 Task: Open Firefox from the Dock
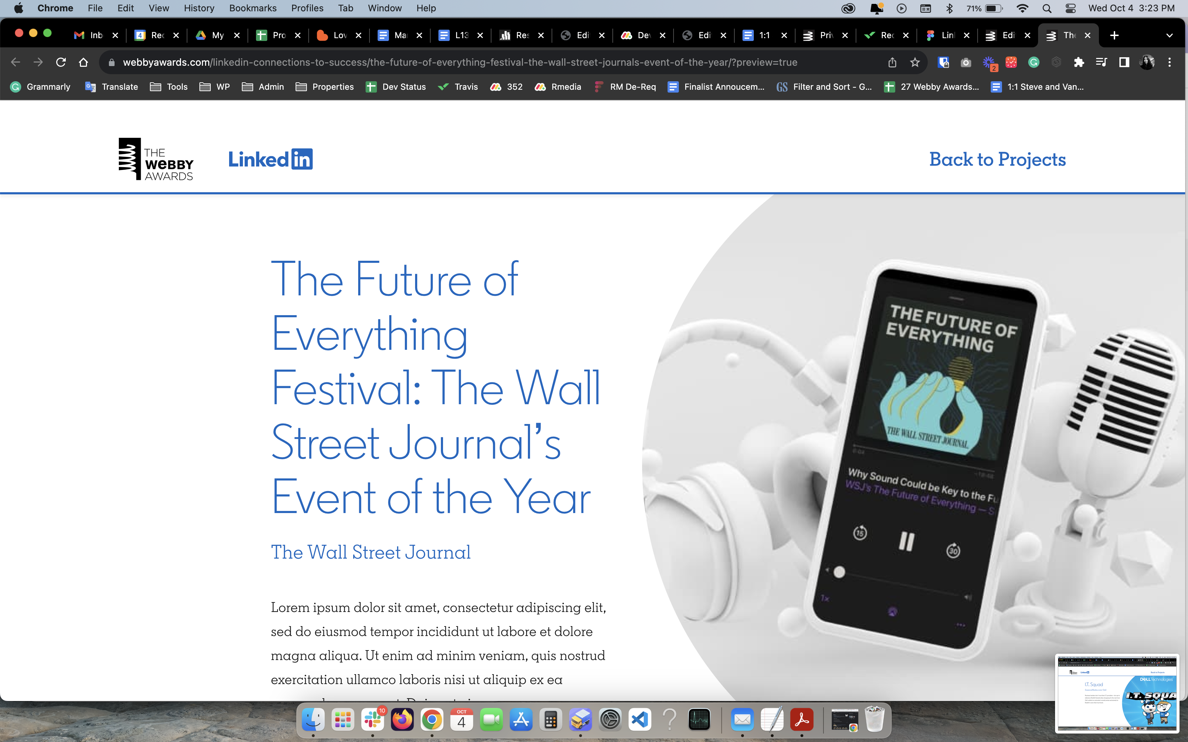coord(402,720)
